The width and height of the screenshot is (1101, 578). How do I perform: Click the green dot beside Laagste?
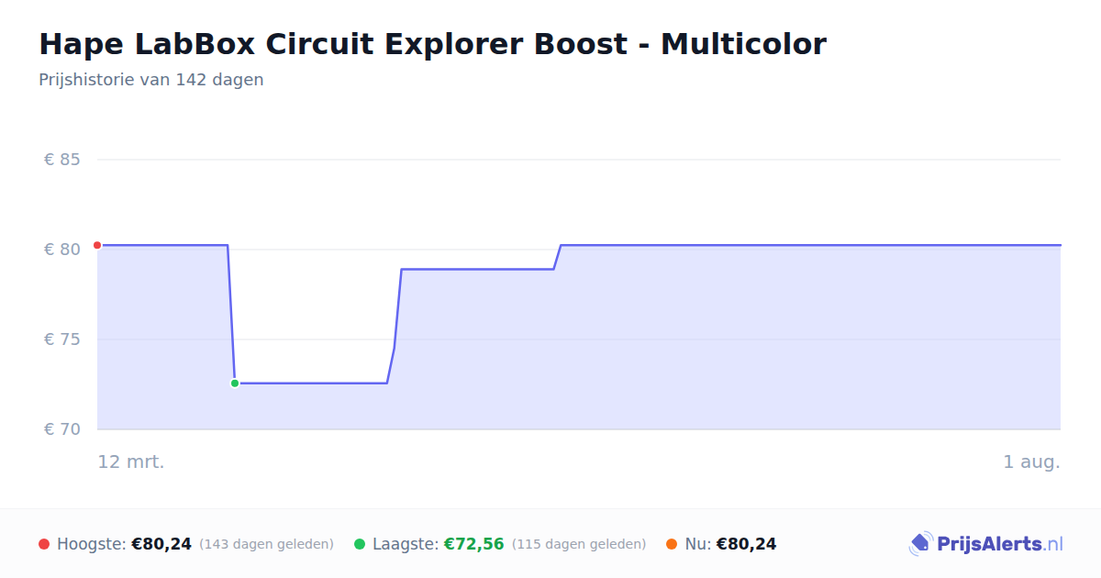coord(360,544)
